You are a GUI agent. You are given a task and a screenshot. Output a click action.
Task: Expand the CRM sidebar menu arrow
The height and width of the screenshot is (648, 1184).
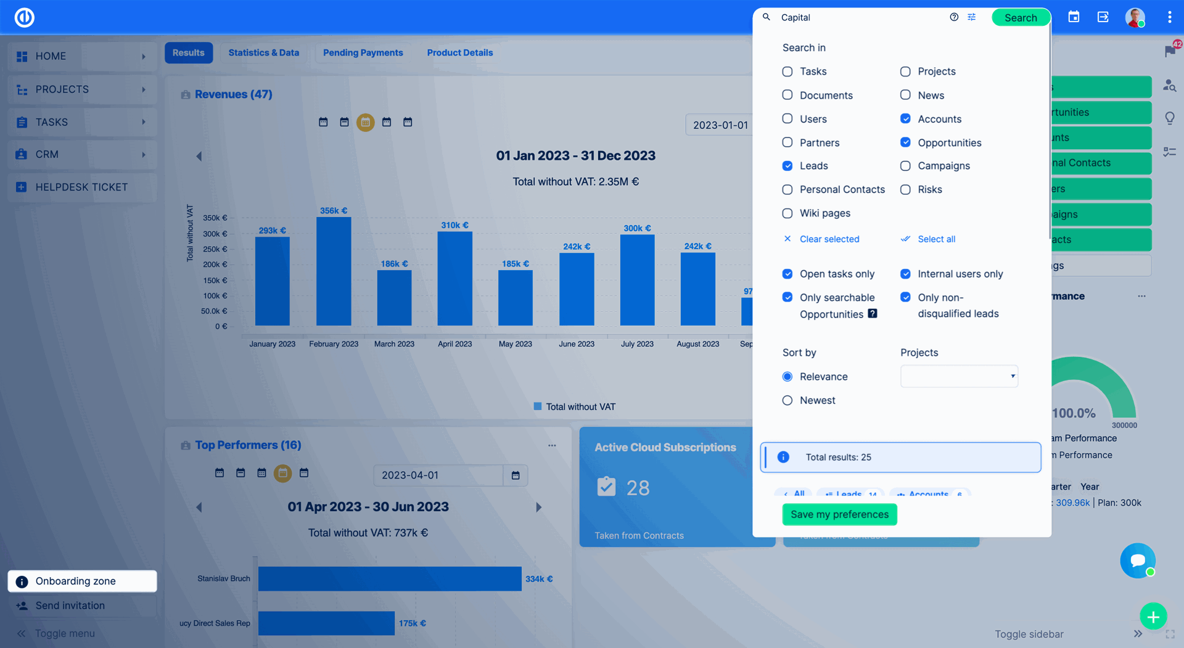coord(144,155)
